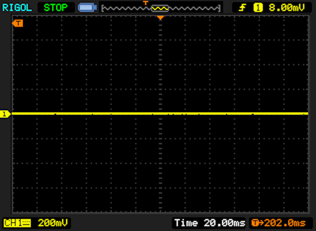
Task: Click the orange T trigger level flag
Action: tap(17, 23)
